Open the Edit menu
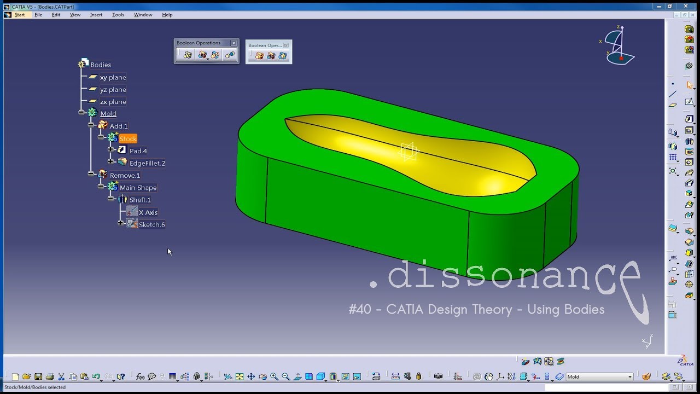This screenshot has height=394, width=700. [56, 15]
